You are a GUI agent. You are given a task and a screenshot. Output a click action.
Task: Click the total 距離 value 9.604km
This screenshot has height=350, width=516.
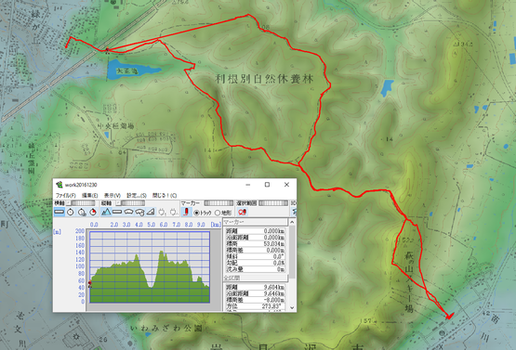(274, 287)
